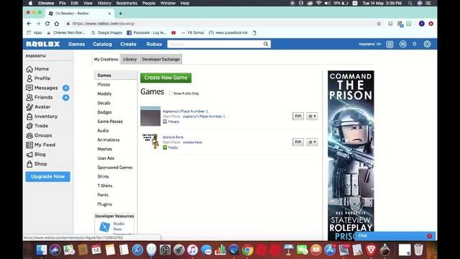
Task: Open gear dropdown for espeanu's Place Number: 1
Action: pyautogui.click(x=312, y=116)
